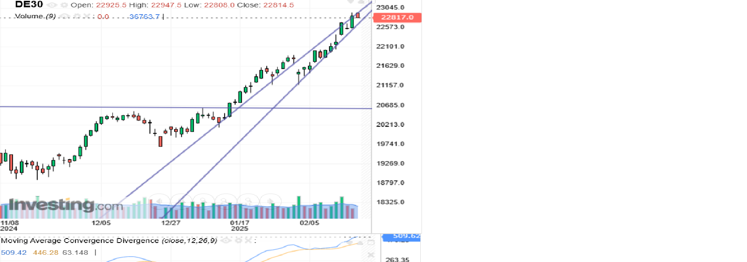
Task: Close the MACD pane with corner X
Action: 371,255
